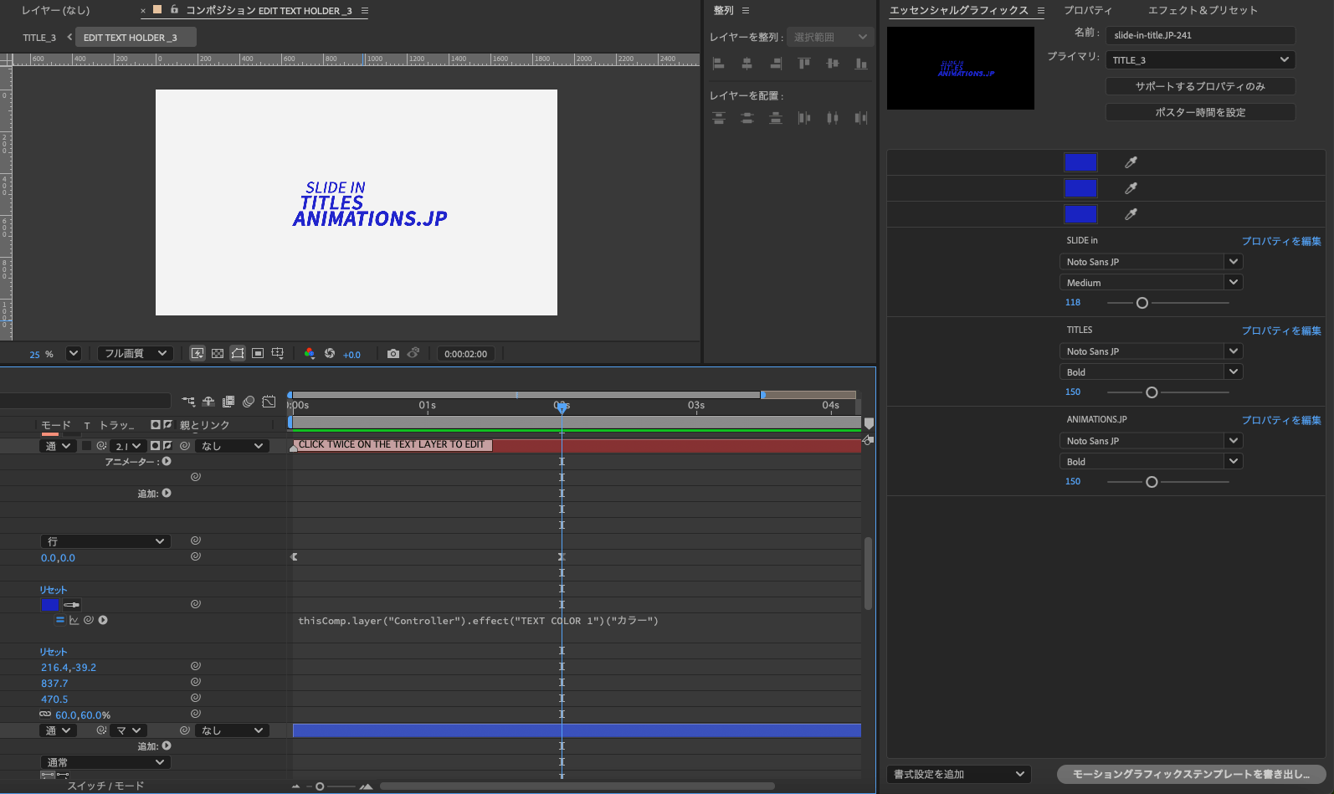This screenshot has height=794, width=1334.
Task: Open the フル画質 resolution dropdown
Action: point(136,354)
